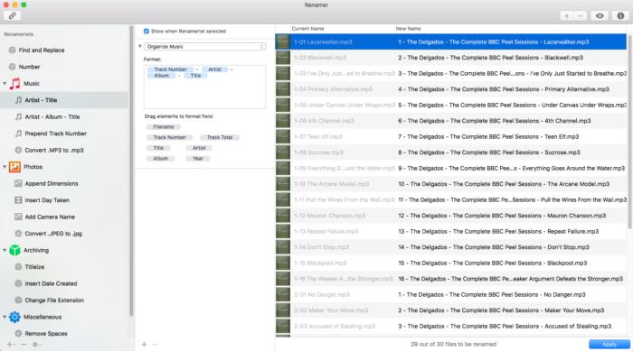Select the 1-10 The Arcane Model.mp3 row
Viewport: 633px width, 351px height.
tap(450, 184)
